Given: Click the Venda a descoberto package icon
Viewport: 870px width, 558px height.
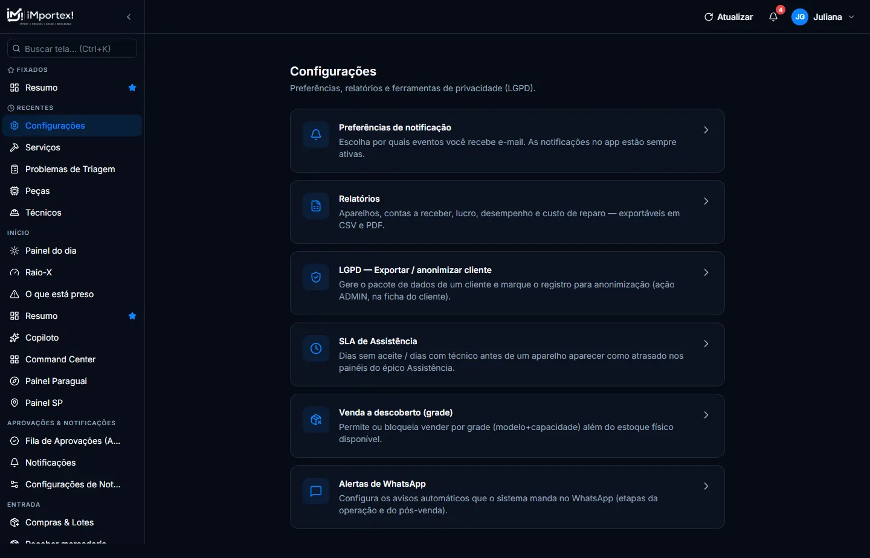Looking at the screenshot, I should [x=316, y=420].
